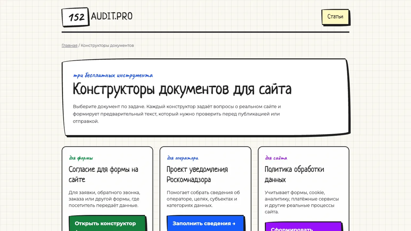The width and height of the screenshot is (411, 231).
Task: Open the Статьи button
Action: tap(335, 17)
